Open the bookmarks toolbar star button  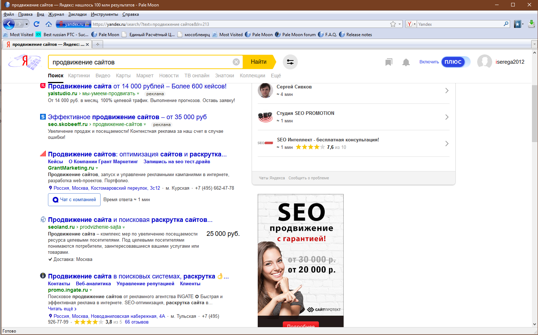517,24
